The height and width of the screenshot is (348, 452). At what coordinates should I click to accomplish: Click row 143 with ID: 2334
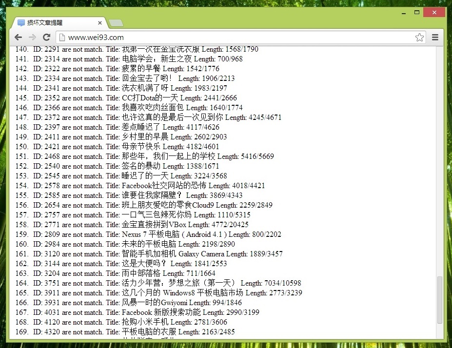[x=125, y=78]
